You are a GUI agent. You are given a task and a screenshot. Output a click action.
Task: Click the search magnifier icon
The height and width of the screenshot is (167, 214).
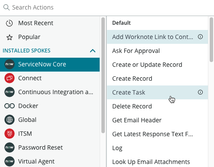click(x=6, y=7)
